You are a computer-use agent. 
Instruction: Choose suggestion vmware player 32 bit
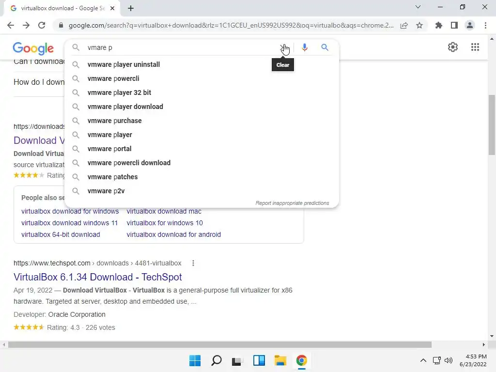click(x=201, y=93)
